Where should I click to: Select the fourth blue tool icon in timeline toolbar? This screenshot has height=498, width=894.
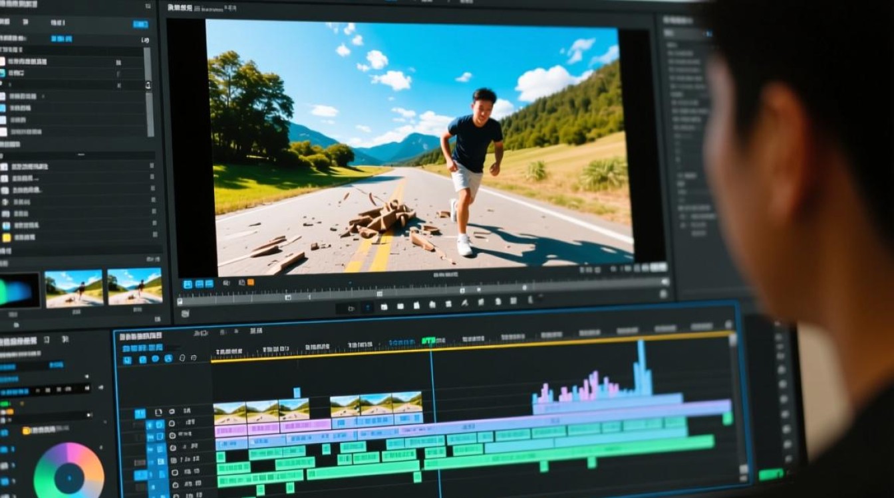coord(168,358)
